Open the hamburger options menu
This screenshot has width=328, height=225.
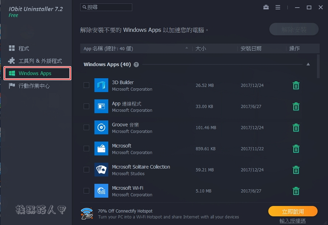click(278, 7)
